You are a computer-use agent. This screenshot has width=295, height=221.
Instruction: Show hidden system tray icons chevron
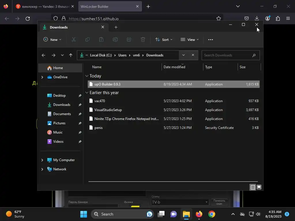coord(233,214)
